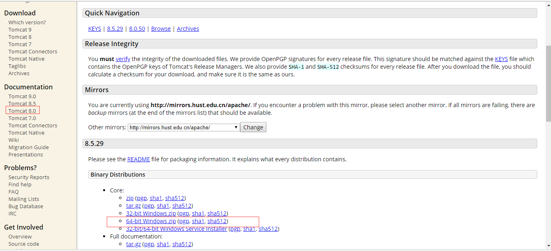Open sha1 checksum for Full documentation tar.gz
The height and width of the screenshot is (251, 551).
163,244
